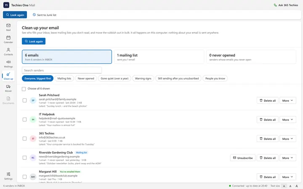The image size is (303, 189).
Task: Select Warning signs filter chip
Action: (x=143, y=79)
